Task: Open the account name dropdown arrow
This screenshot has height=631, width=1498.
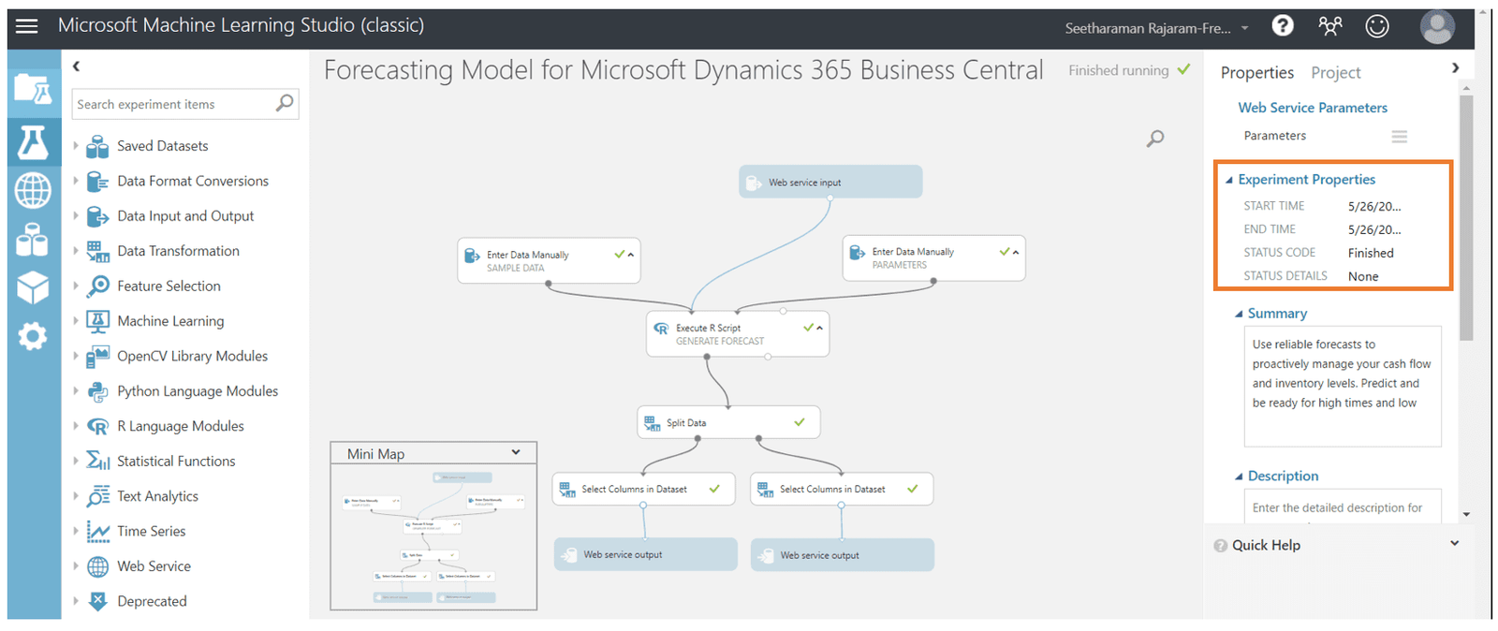Action: coord(1244,28)
